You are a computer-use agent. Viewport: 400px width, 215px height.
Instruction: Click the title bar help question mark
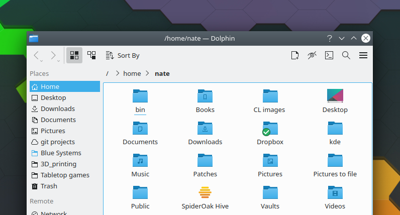pos(329,38)
